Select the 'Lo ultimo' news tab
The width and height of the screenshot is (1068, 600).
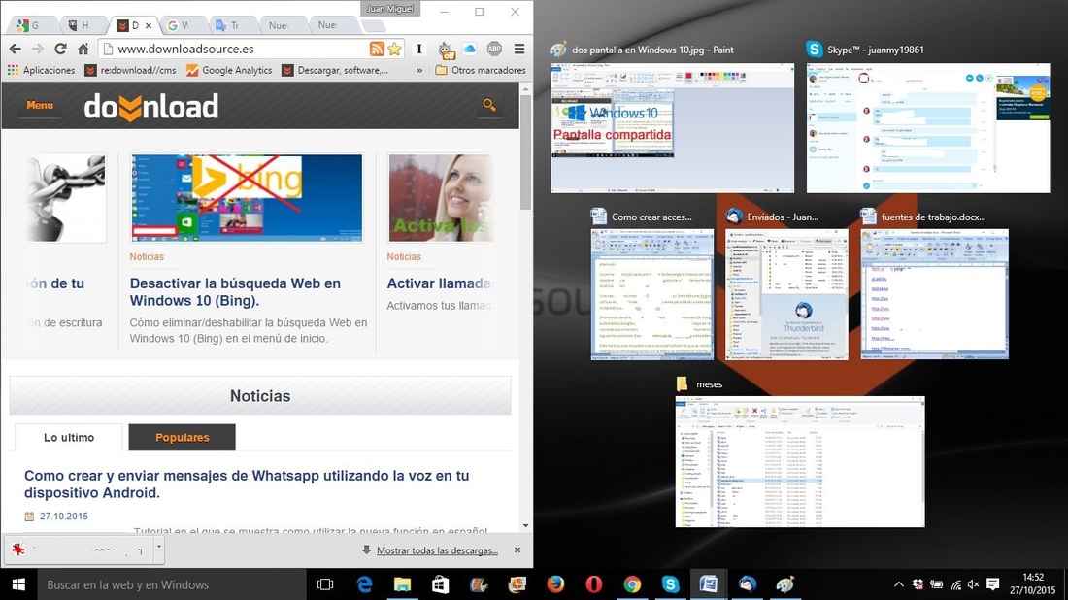click(x=69, y=437)
